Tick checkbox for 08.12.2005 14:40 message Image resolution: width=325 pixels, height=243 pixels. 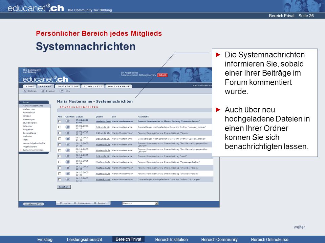point(60,139)
